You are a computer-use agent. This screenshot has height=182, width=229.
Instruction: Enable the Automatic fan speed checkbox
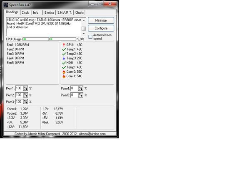pyautogui.click(x=90, y=37)
